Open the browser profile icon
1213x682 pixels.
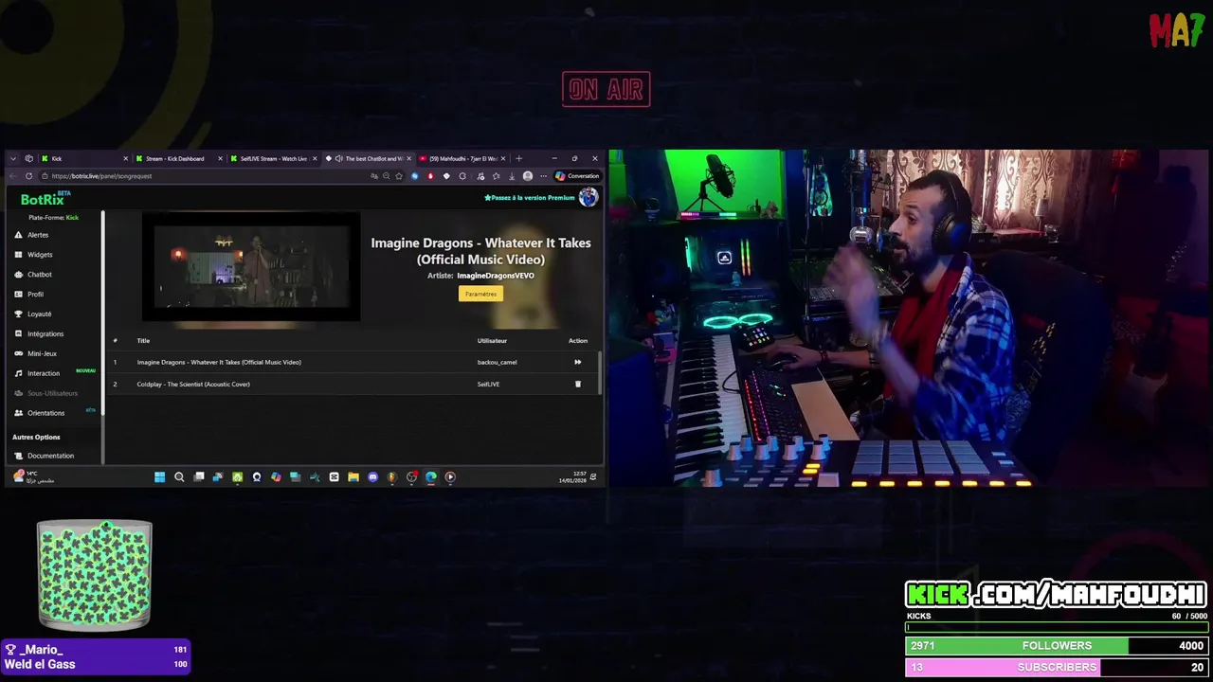528,176
